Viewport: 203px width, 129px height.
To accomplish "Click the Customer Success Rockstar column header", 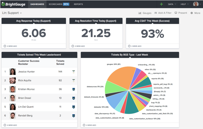I will click(29, 62).
